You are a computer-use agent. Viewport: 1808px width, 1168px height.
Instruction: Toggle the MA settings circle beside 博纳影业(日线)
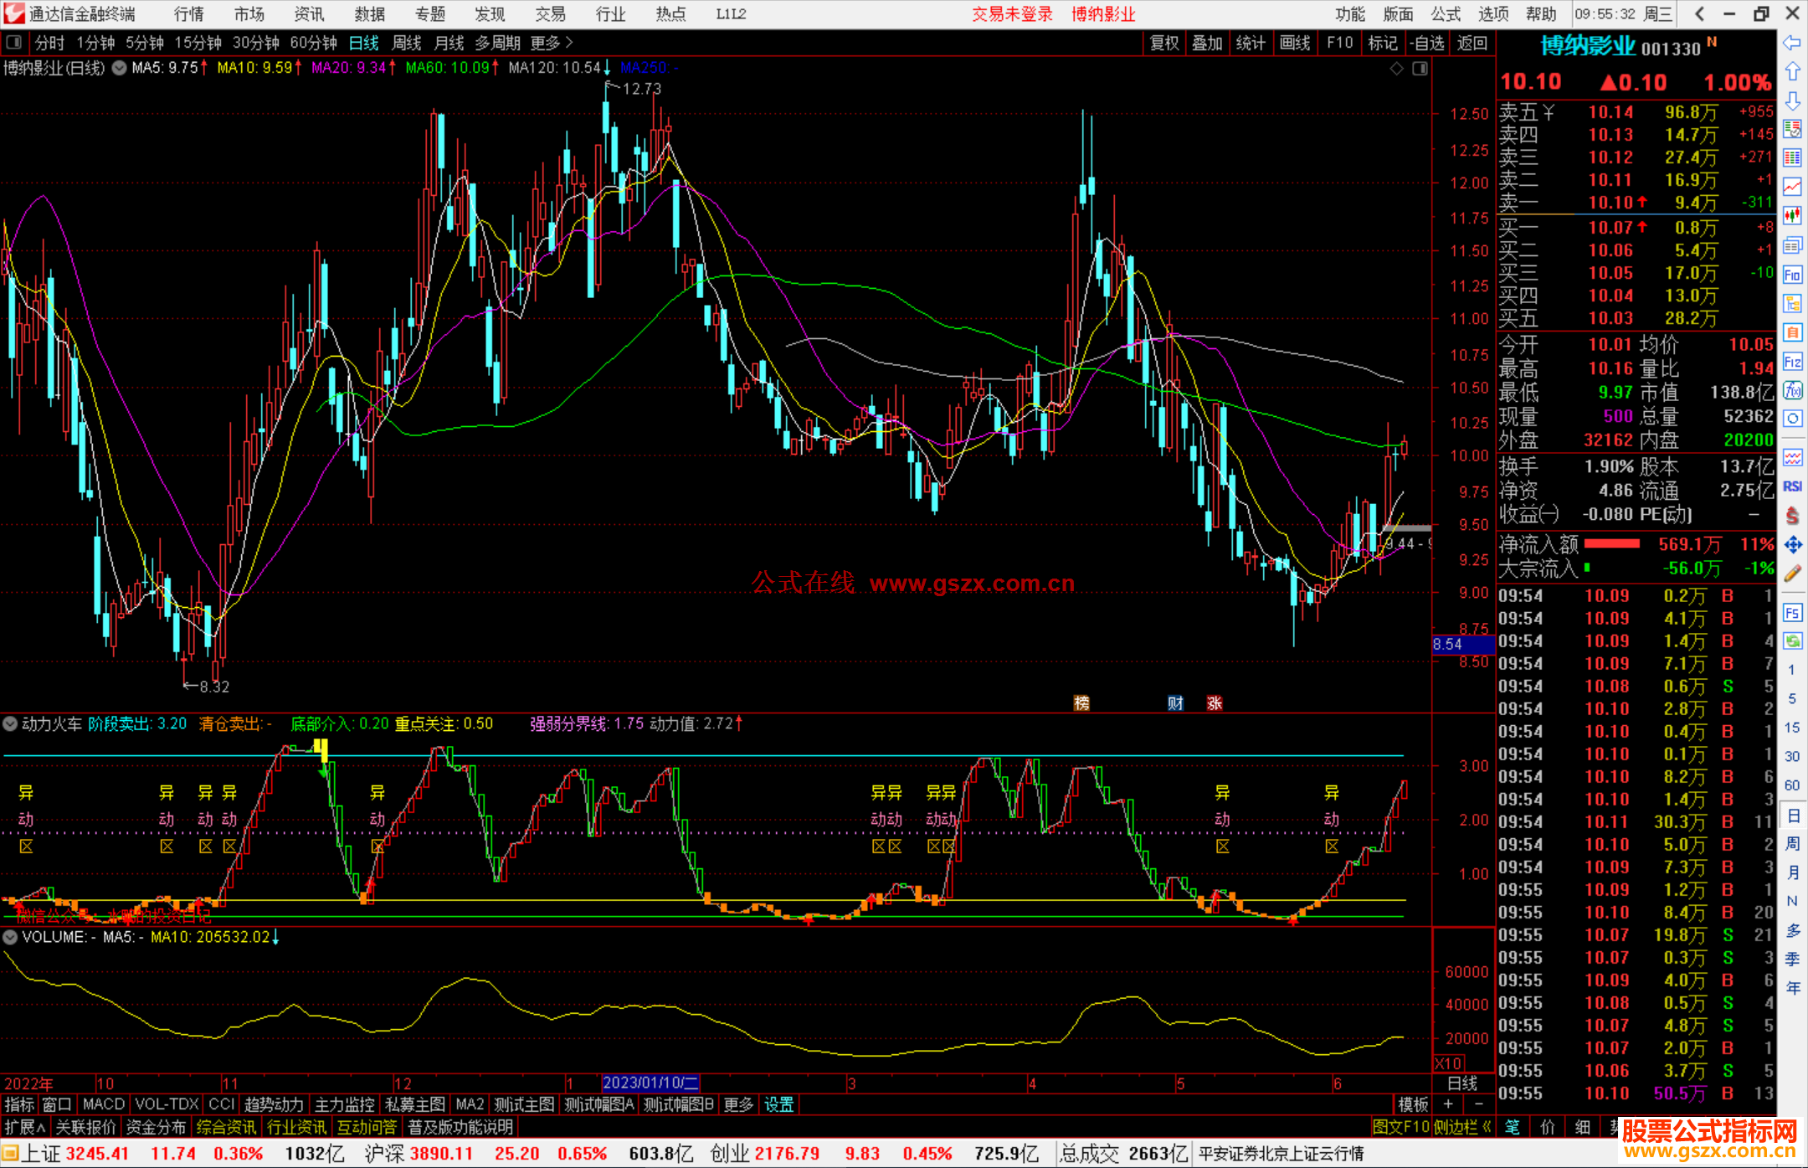[x=119, y=68]
